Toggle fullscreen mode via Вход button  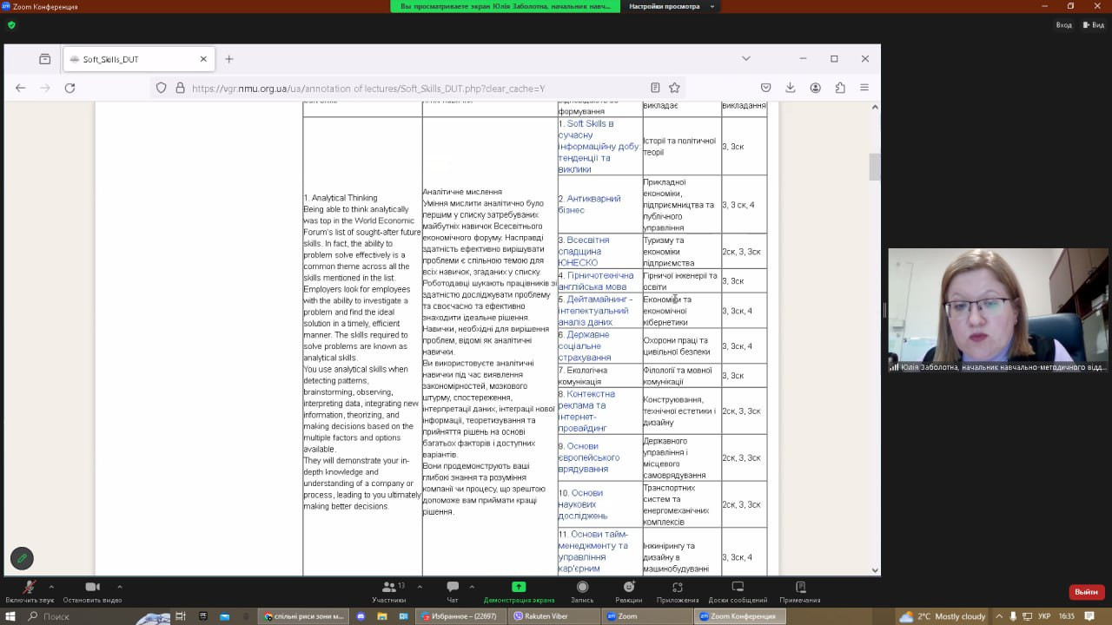(1062, 25)
